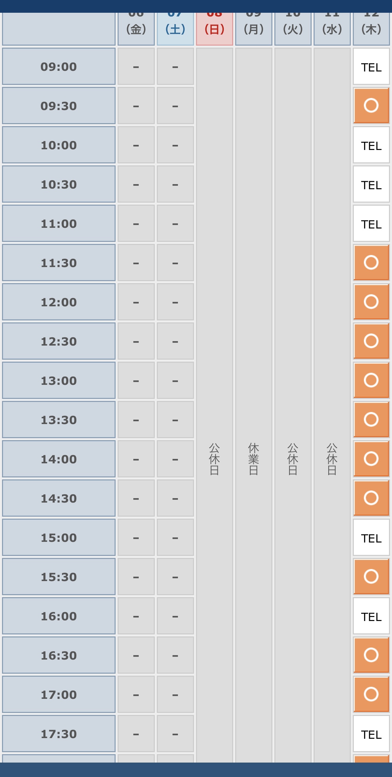Click TEL for the 15:00 Thursday slot
The height and width of the screenshot is (777, 392).
click(x=371, y=538)
